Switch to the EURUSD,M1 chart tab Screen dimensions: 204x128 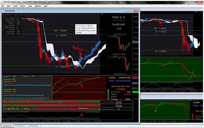point(7,126)
